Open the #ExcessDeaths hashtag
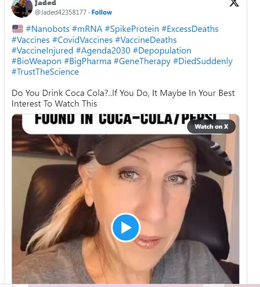This screenshot has height=287, width=260. (190, 29)
